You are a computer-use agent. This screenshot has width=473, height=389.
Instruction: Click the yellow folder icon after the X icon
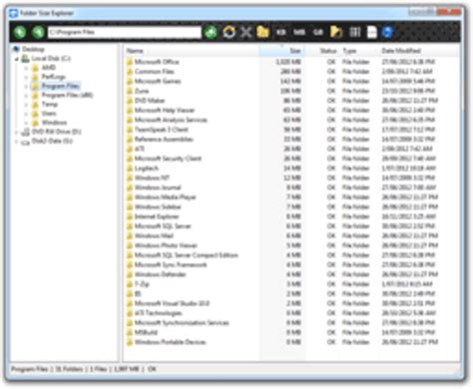coord(262,32)
